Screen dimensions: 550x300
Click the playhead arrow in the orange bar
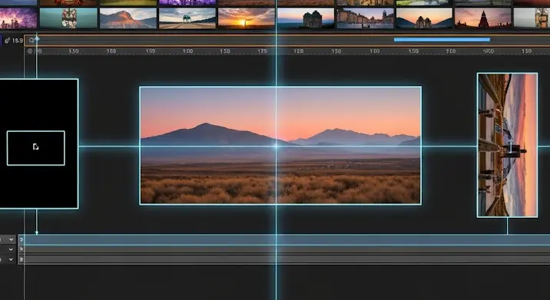tap(37, 38)
